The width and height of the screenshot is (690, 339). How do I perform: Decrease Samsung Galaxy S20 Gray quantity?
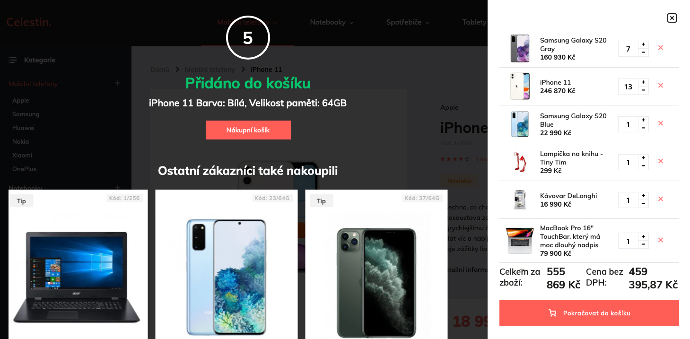[643, 52]
